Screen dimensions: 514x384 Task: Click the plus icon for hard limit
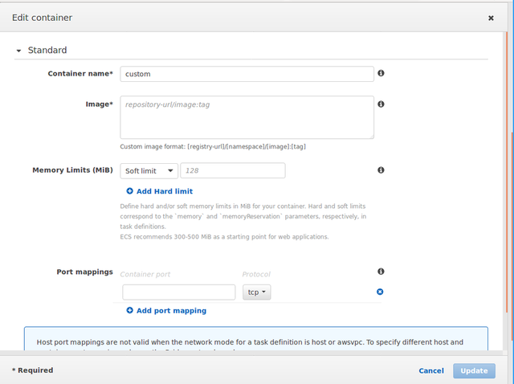point(130,191)
